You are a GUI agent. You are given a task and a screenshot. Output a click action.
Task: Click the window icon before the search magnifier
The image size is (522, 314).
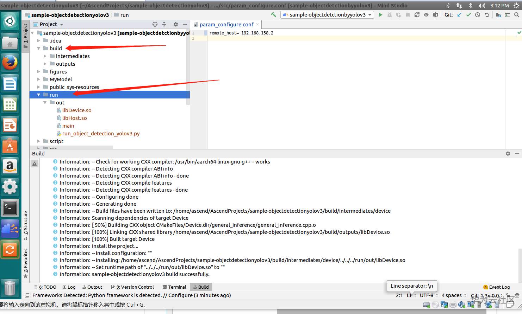click(508, 15)
